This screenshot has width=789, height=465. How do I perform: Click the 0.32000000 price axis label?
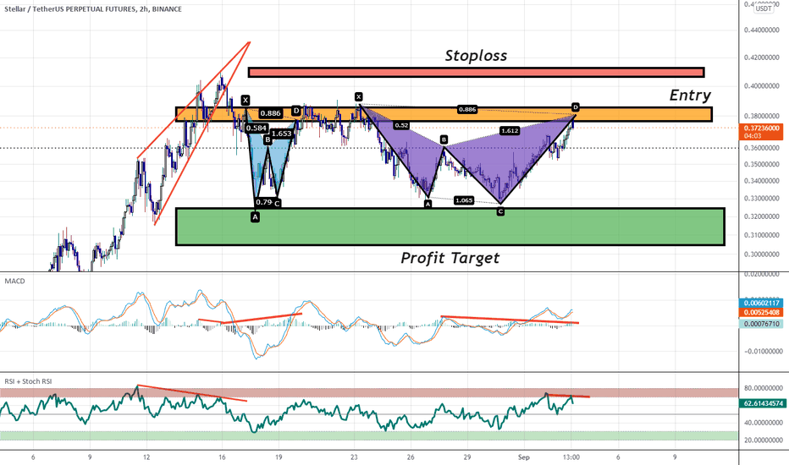pos(761,216)
